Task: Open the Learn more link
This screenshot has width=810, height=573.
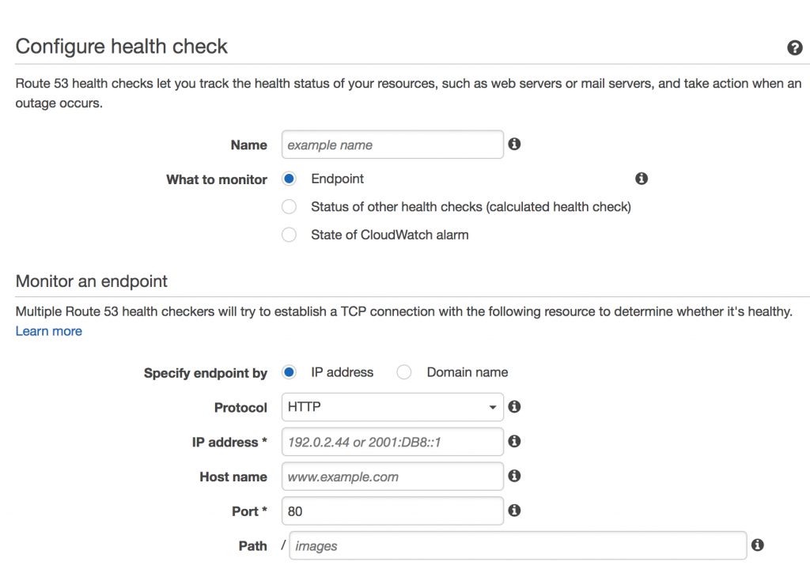Action: tap(48, 331)
